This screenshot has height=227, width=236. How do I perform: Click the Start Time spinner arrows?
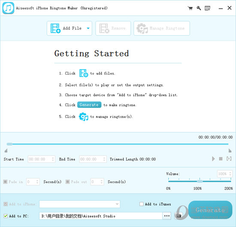point(53,159)
